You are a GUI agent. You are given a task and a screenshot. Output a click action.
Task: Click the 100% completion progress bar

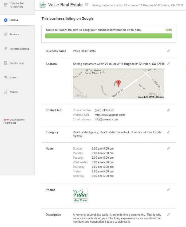(x=109, y=36)
